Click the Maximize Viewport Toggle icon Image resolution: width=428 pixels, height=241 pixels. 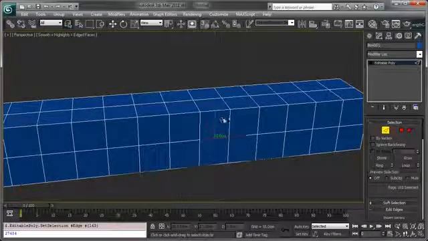click(421, 234)
